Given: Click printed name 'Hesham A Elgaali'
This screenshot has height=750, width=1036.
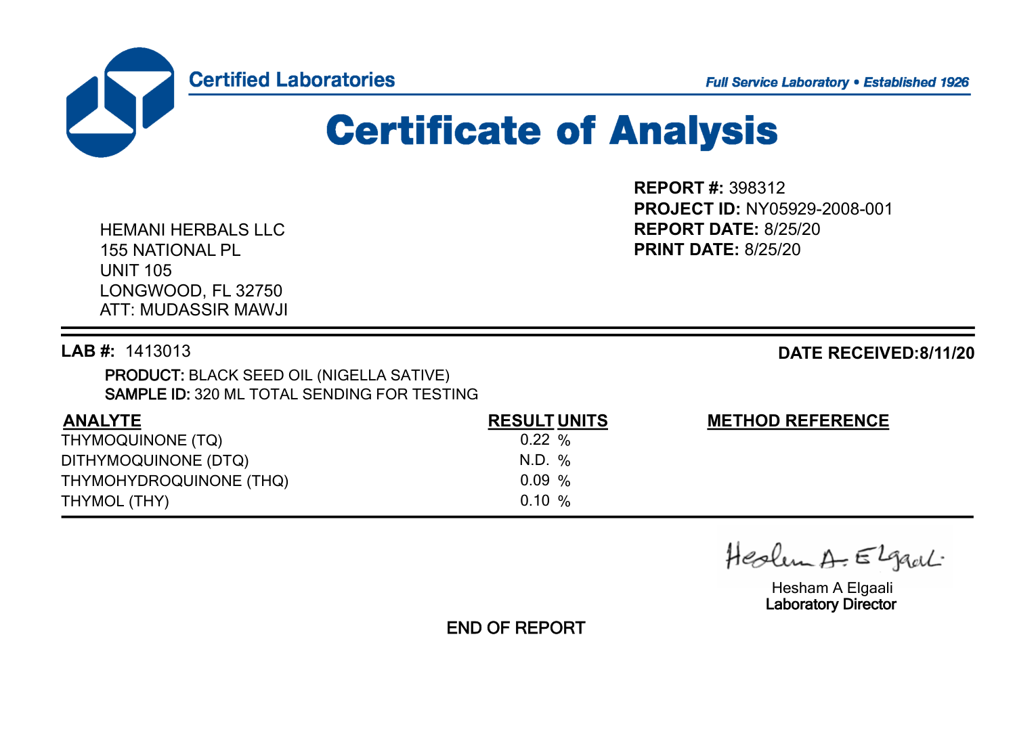Looking at the screenshot, I should [832, 588].
